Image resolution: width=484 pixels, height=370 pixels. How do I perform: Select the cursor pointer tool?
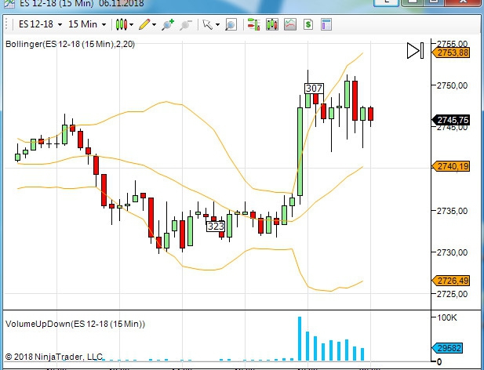click(x=208, y=24)
